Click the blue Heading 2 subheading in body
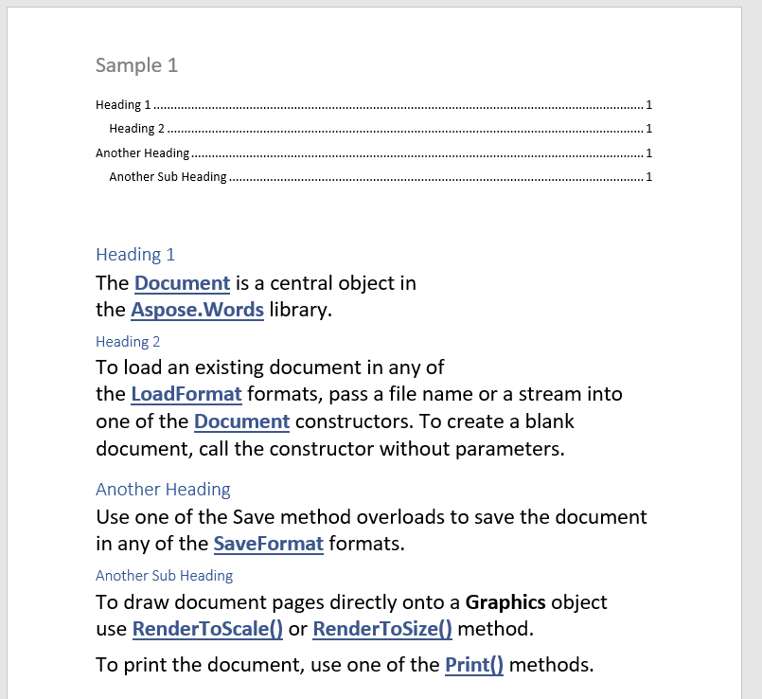 point(128,342)
